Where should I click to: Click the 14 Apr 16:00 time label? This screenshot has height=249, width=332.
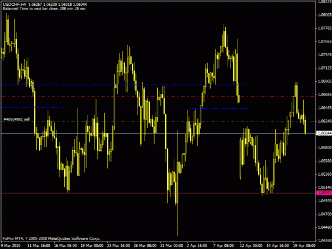tap(278, 246)
